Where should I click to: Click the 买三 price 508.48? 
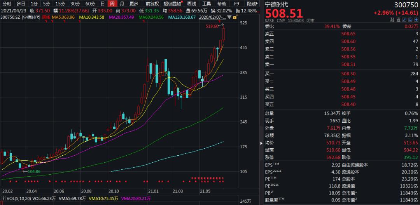[x=348, y=89]
